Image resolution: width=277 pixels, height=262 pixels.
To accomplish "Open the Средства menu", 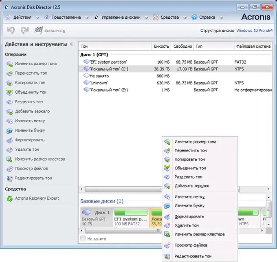I will point(169,18).
